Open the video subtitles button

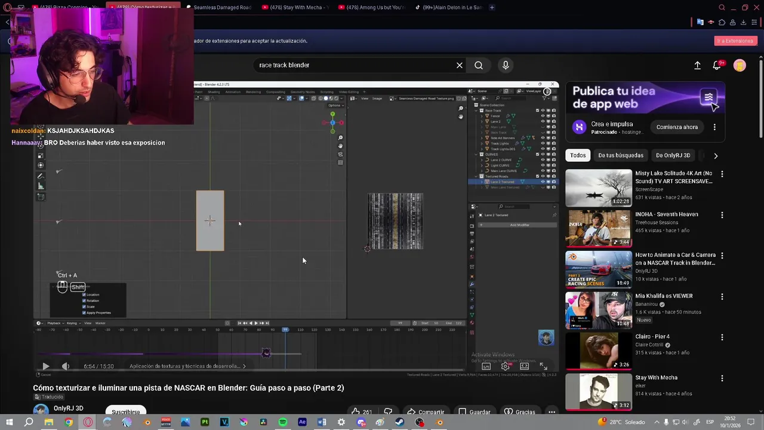pos(486,366)
